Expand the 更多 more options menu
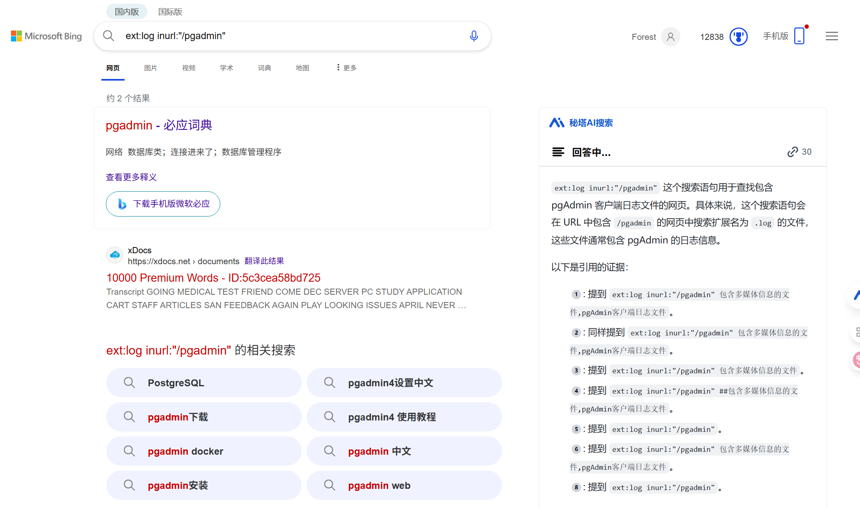Viewport: 860px width, 508px height. click(x=347, y=68)
